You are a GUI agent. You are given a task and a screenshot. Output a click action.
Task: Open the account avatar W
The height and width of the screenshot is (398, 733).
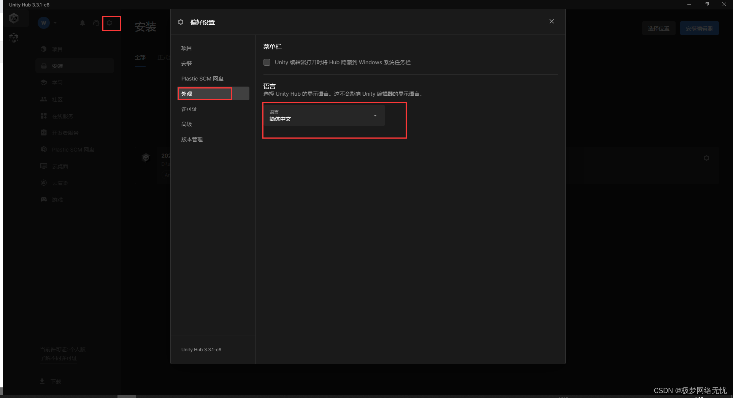(44, 23)
